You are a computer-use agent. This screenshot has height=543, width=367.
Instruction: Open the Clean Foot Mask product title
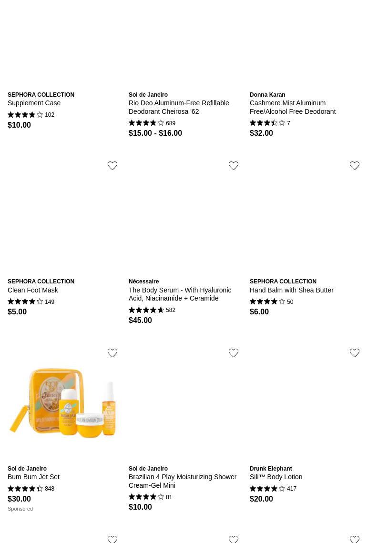click(x=32, y=290)
